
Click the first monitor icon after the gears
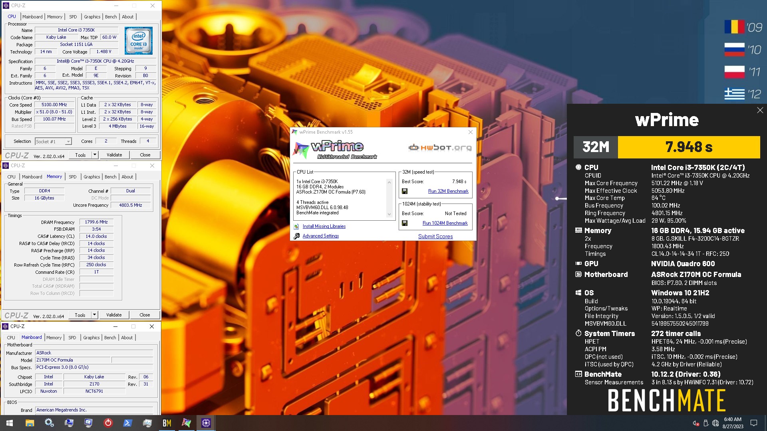pyautogui.click(x=69, y=423)
